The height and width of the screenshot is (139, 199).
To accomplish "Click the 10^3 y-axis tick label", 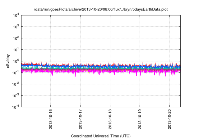I will click(16, 27).
